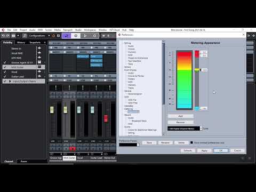The height and width of the screenshot is (192, 256).
Task: Click Cancel in Preferences dialog
Action: click(237, 150)
